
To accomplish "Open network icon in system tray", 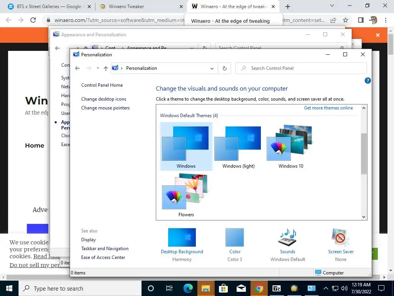I will [335, 288].
